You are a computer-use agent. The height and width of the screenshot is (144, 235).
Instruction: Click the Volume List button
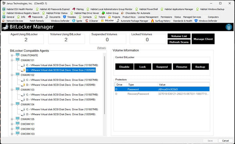[179, 36]
